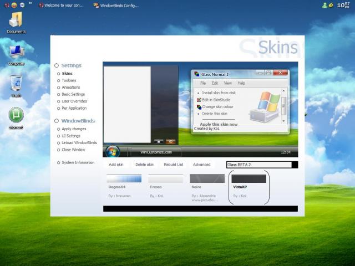Viewport: 355px width, 266px height.
Task: Open File menu in Glass Normal 2 preview
Action: click(x=203, y=83)
